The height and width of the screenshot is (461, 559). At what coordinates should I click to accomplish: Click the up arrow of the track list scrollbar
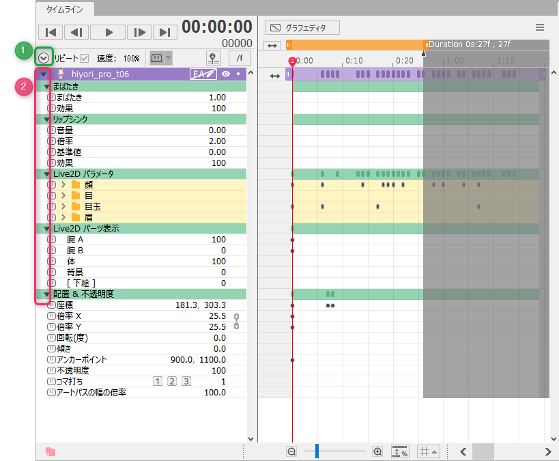(x=250, y=73)
